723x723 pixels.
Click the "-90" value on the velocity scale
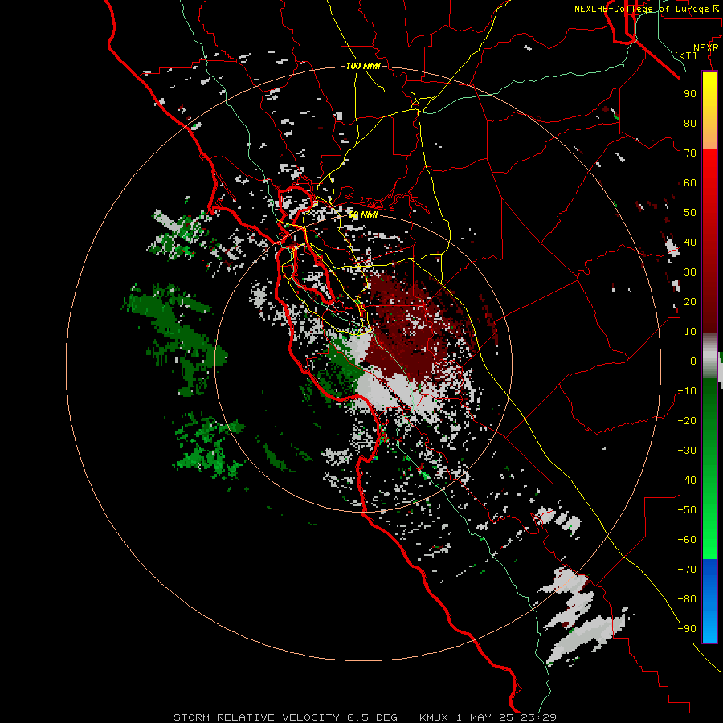pos(687,629)
